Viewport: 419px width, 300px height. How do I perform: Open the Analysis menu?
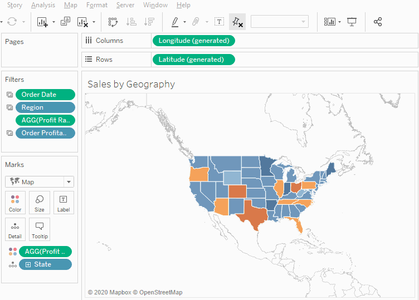[43, 5]
